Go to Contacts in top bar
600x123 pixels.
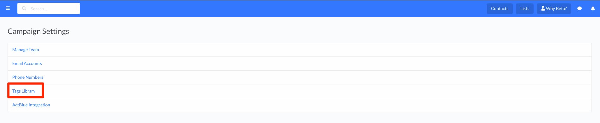tap(500, 8)
